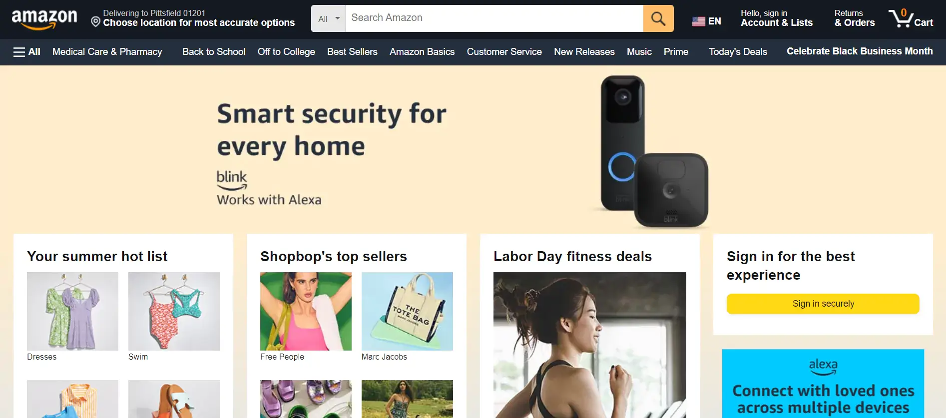Viewport: 946px width, 418px height.
Task: Click into the Search Amazon field
Action: tap(494, 18)
